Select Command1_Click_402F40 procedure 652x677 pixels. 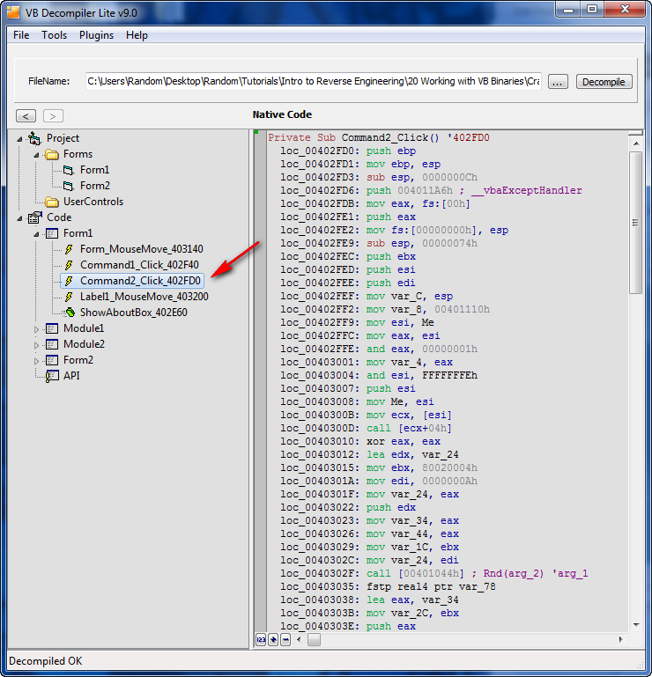[x=139, y=265]
